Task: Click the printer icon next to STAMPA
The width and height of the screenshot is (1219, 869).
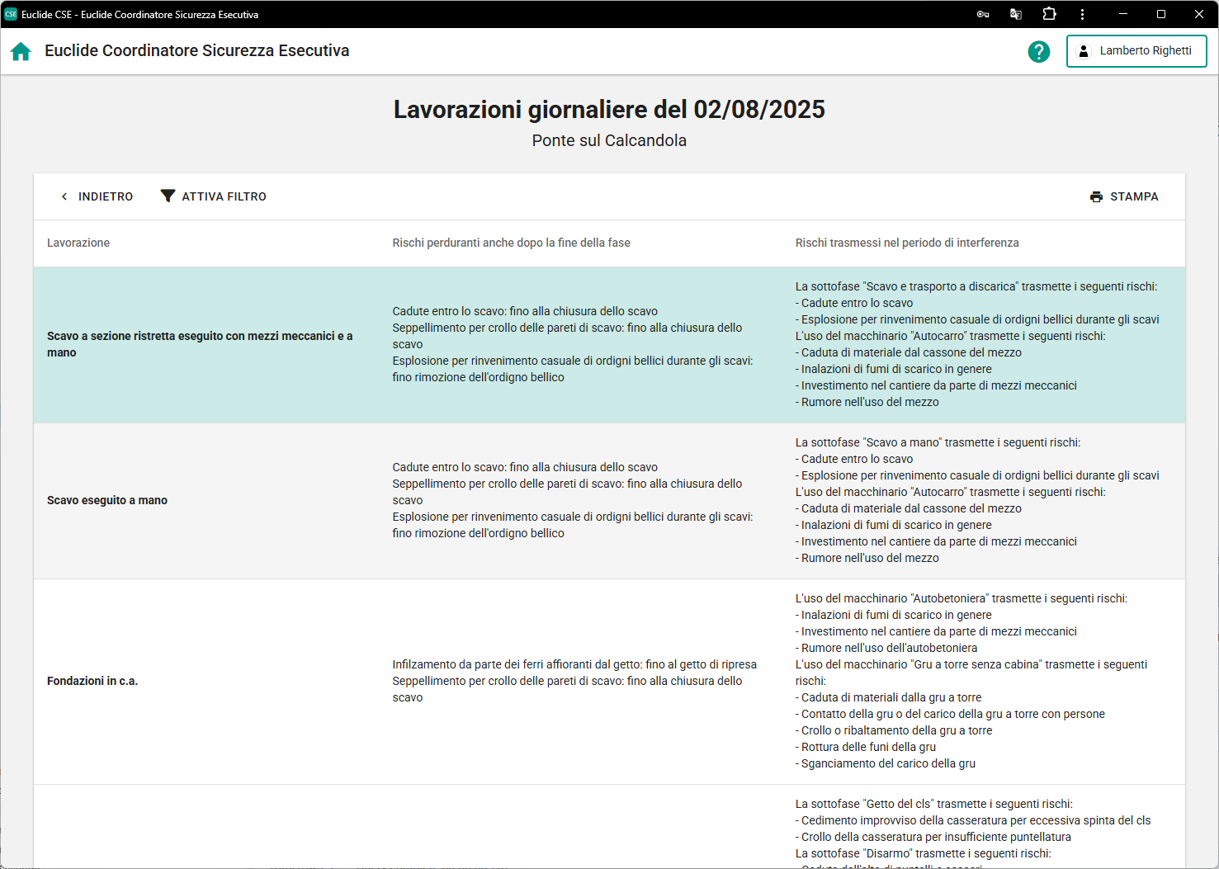Action: tap(1096, 196)
